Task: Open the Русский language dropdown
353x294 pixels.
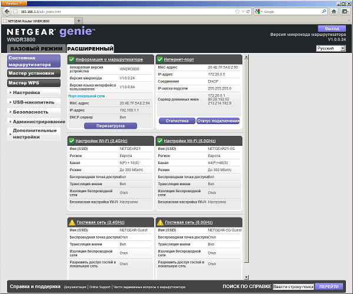Action: (x=330, y=48)
